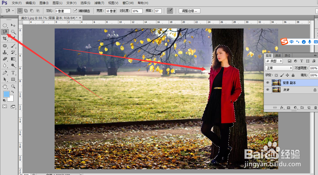
Task: Open the 图像(I) menu
Action: click(44, 3)
